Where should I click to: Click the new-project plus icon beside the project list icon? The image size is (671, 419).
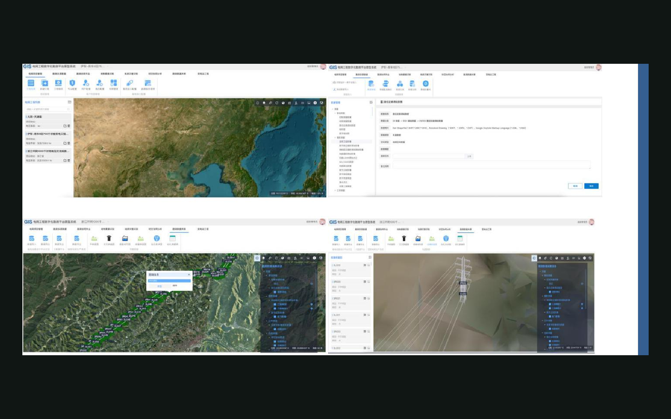pyautogui.click(x=45, y=83)
